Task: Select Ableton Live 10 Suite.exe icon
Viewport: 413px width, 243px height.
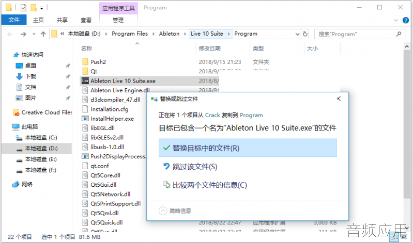Action: (x=85, y=80)
